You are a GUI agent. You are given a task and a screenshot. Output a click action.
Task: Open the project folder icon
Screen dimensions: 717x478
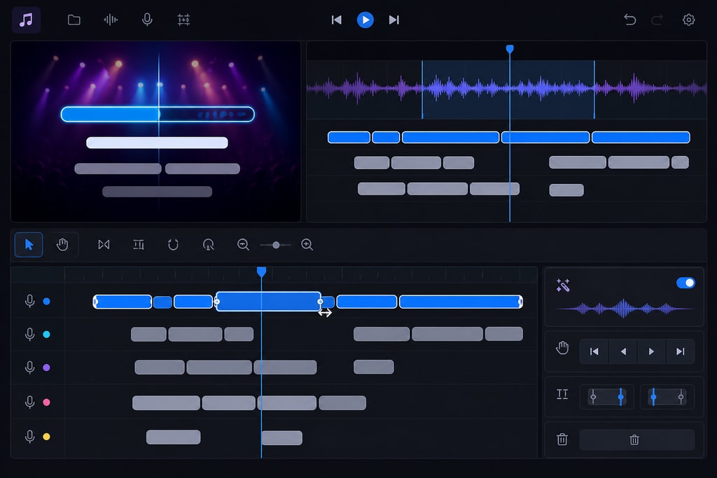coord(74,20)
